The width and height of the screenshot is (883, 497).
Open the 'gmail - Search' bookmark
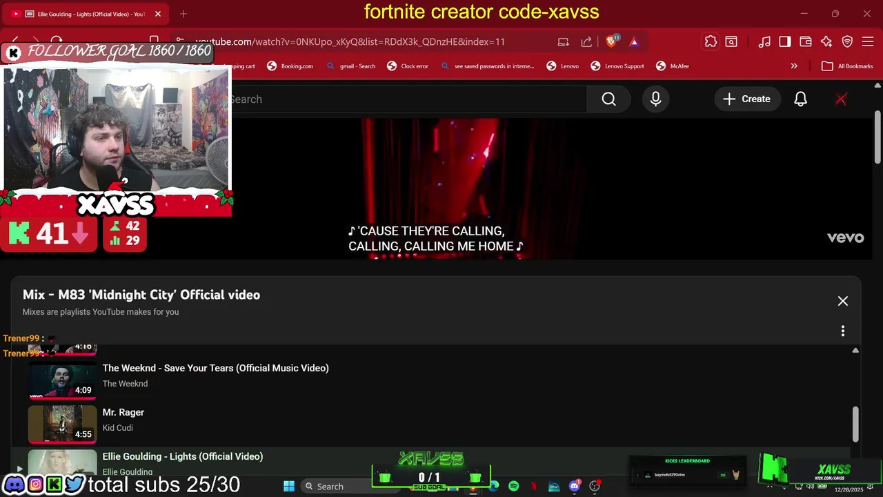(350, 66)
